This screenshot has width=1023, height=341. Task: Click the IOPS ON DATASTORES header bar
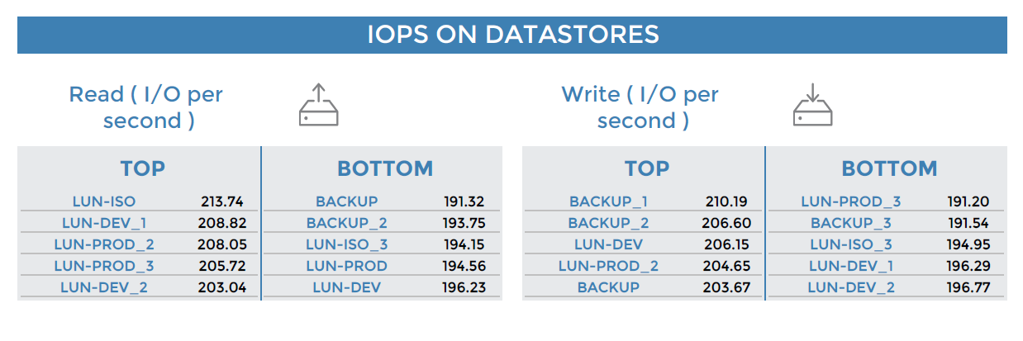pos(512,35)
